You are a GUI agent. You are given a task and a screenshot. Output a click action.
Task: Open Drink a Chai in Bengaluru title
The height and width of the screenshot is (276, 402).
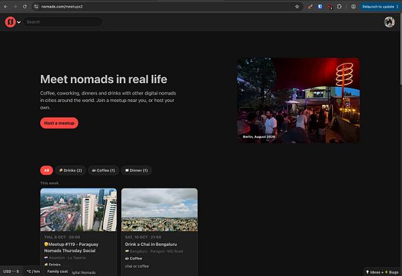tap(151, 245)
